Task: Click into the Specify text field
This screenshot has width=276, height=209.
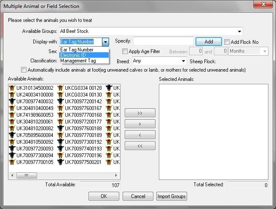Action: tap(163, 41)
